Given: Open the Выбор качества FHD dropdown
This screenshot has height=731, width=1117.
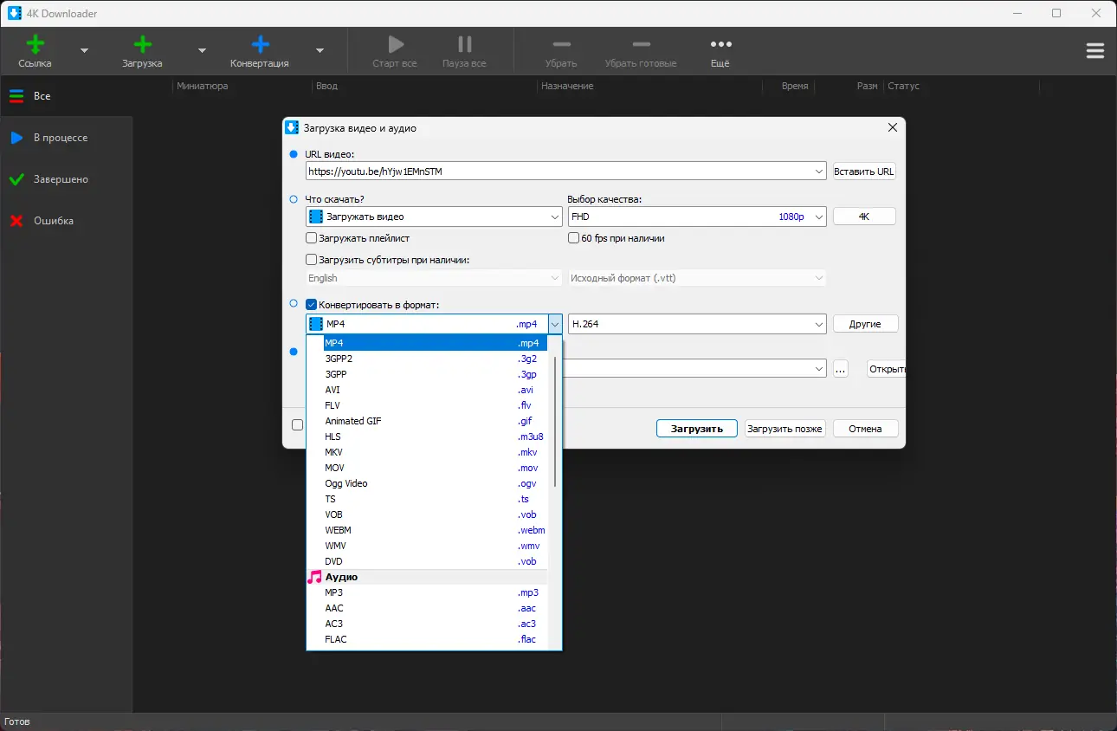Looking at the screenshot, I should pos(697,217).
